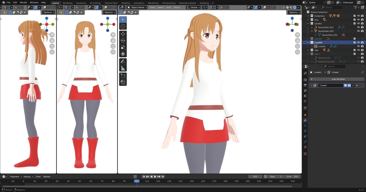Open the Object Mode dropdown

(x=137, y=7)
